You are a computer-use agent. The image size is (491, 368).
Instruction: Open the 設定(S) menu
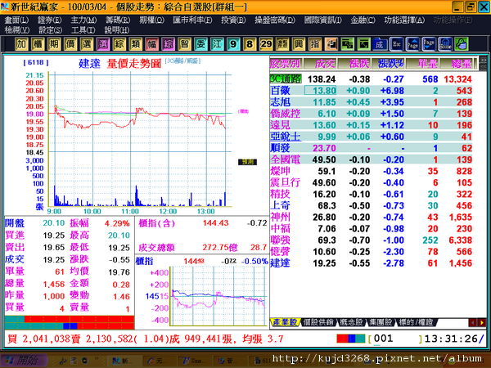pos(50,30)
